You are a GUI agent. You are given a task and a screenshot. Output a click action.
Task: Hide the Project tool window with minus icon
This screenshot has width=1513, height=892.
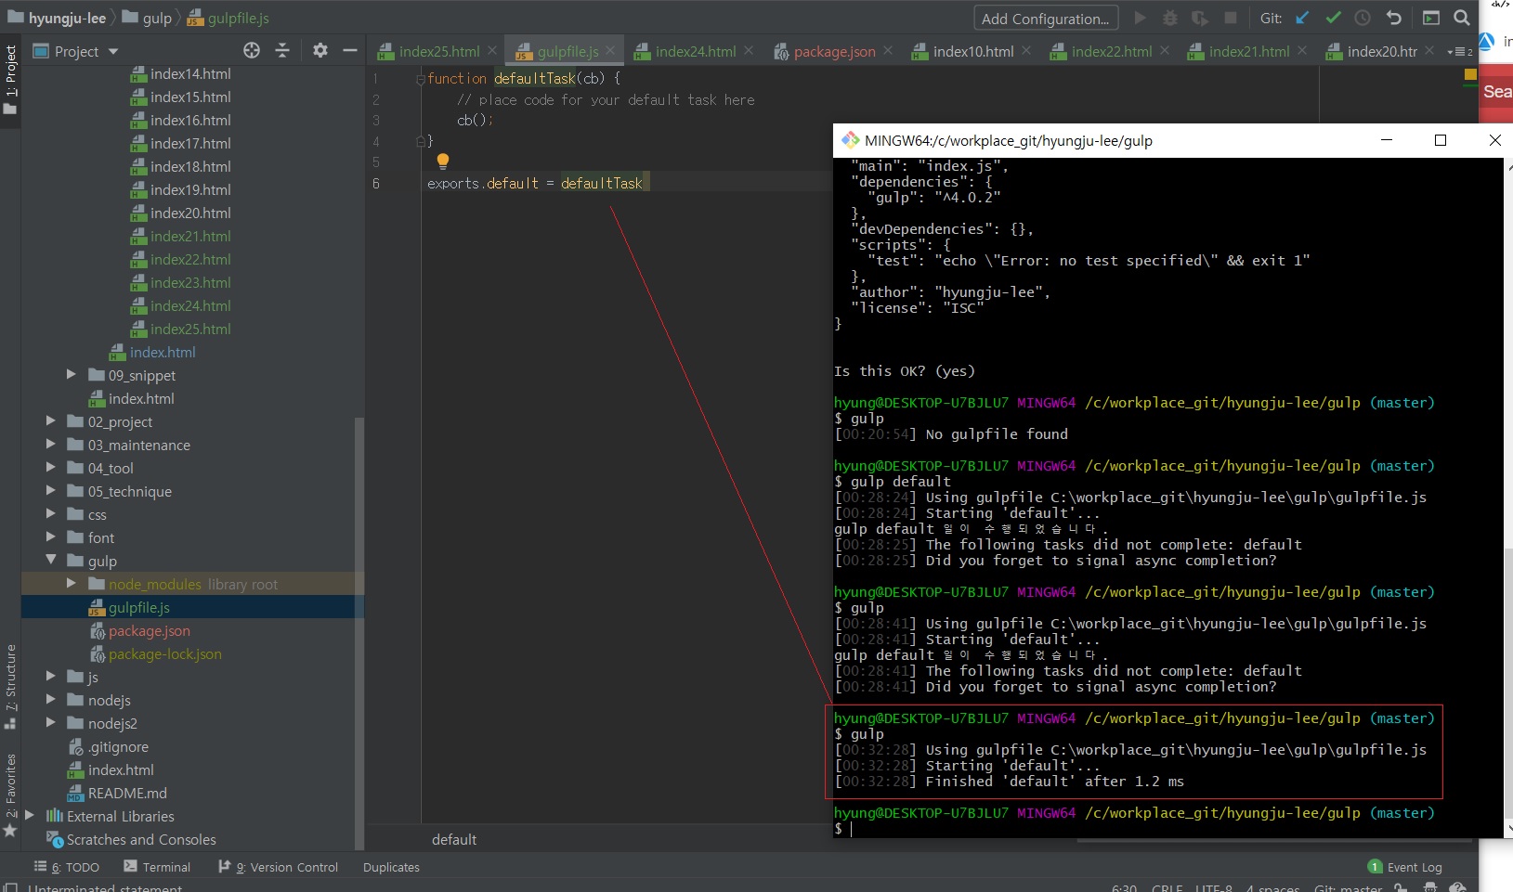coord(350,51)
